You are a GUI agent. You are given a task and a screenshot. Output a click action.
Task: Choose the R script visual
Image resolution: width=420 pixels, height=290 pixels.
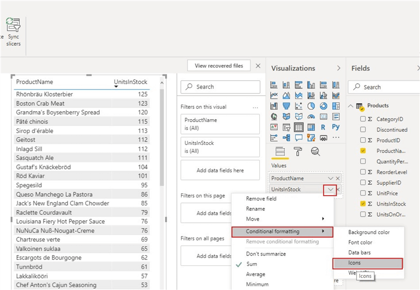coord(323,128)
